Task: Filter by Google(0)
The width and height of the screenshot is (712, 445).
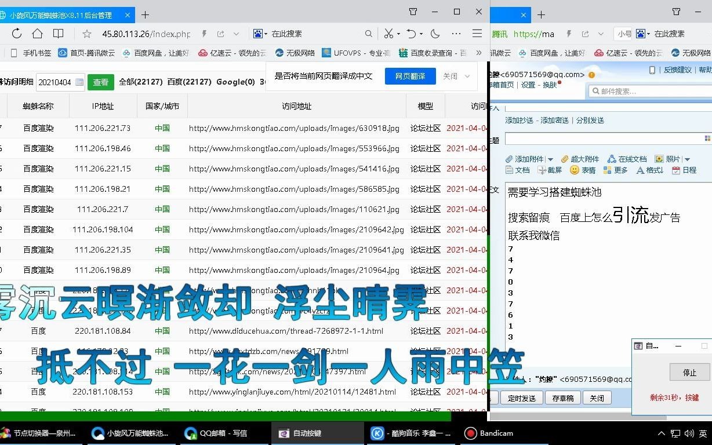Action: point(236,82)
